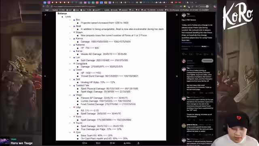Click the 'Viego' entry in the patch notes
Screen dimensions: 259x146
79,95
